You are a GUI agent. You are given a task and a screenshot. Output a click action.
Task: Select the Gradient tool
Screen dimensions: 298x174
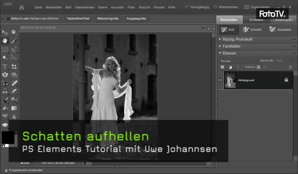click(14, 108)
